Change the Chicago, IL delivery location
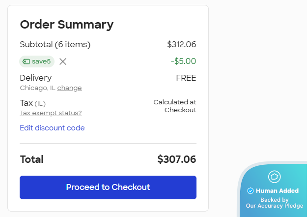The image size is (307, 217). coord(69,88)
